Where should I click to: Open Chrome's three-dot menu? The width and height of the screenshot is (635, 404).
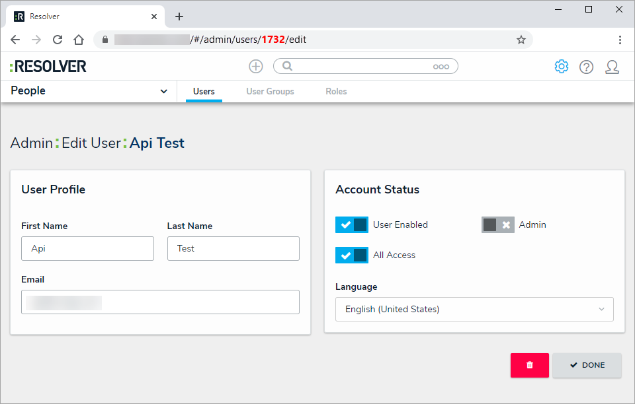[620, 40]
